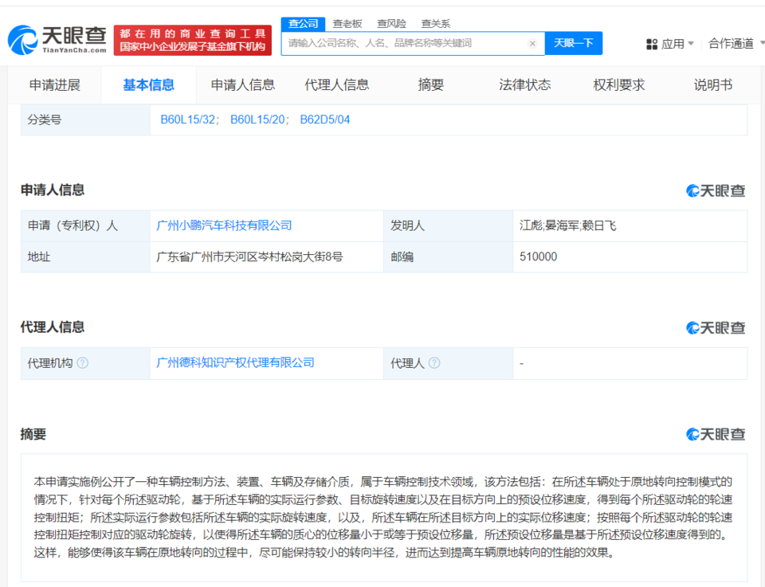Select the 查风险 search category
Screen dimensions: 765x587
tap(391, 24)
